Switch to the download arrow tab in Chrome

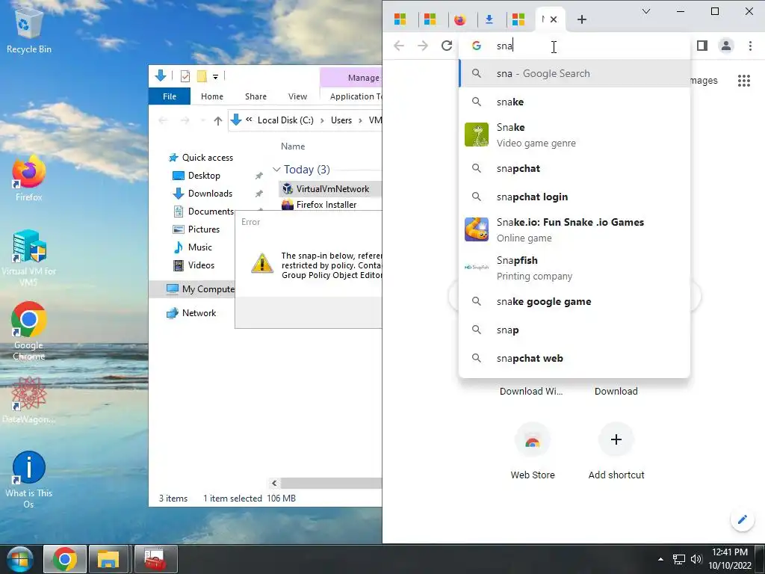click(x=489, y=19)
